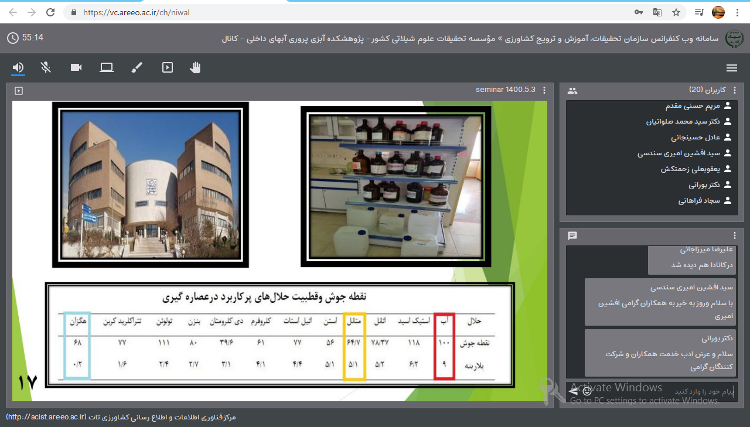Open users panel three-dot options menu
The image size is (750, 427).
pos(735,90)
